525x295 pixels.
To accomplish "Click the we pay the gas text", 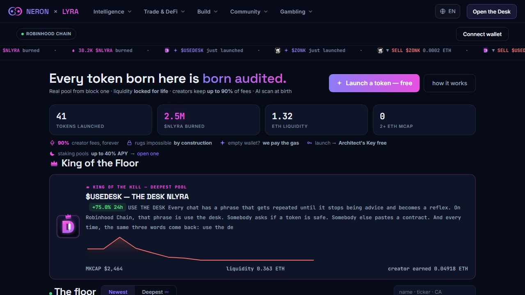I will (x=281, y=143).
